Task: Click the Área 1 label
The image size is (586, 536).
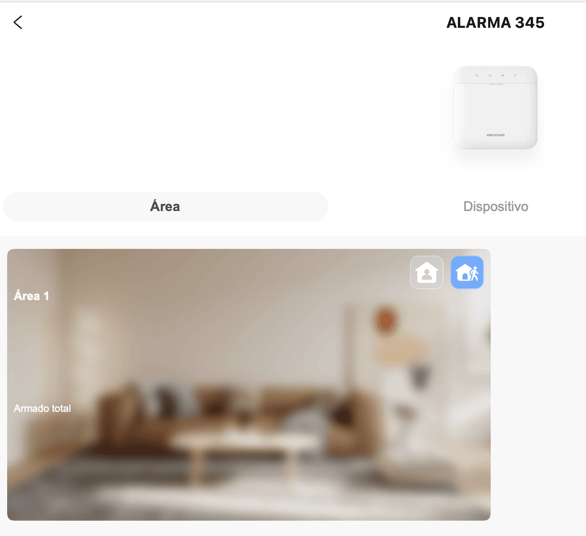Action: 32,296
